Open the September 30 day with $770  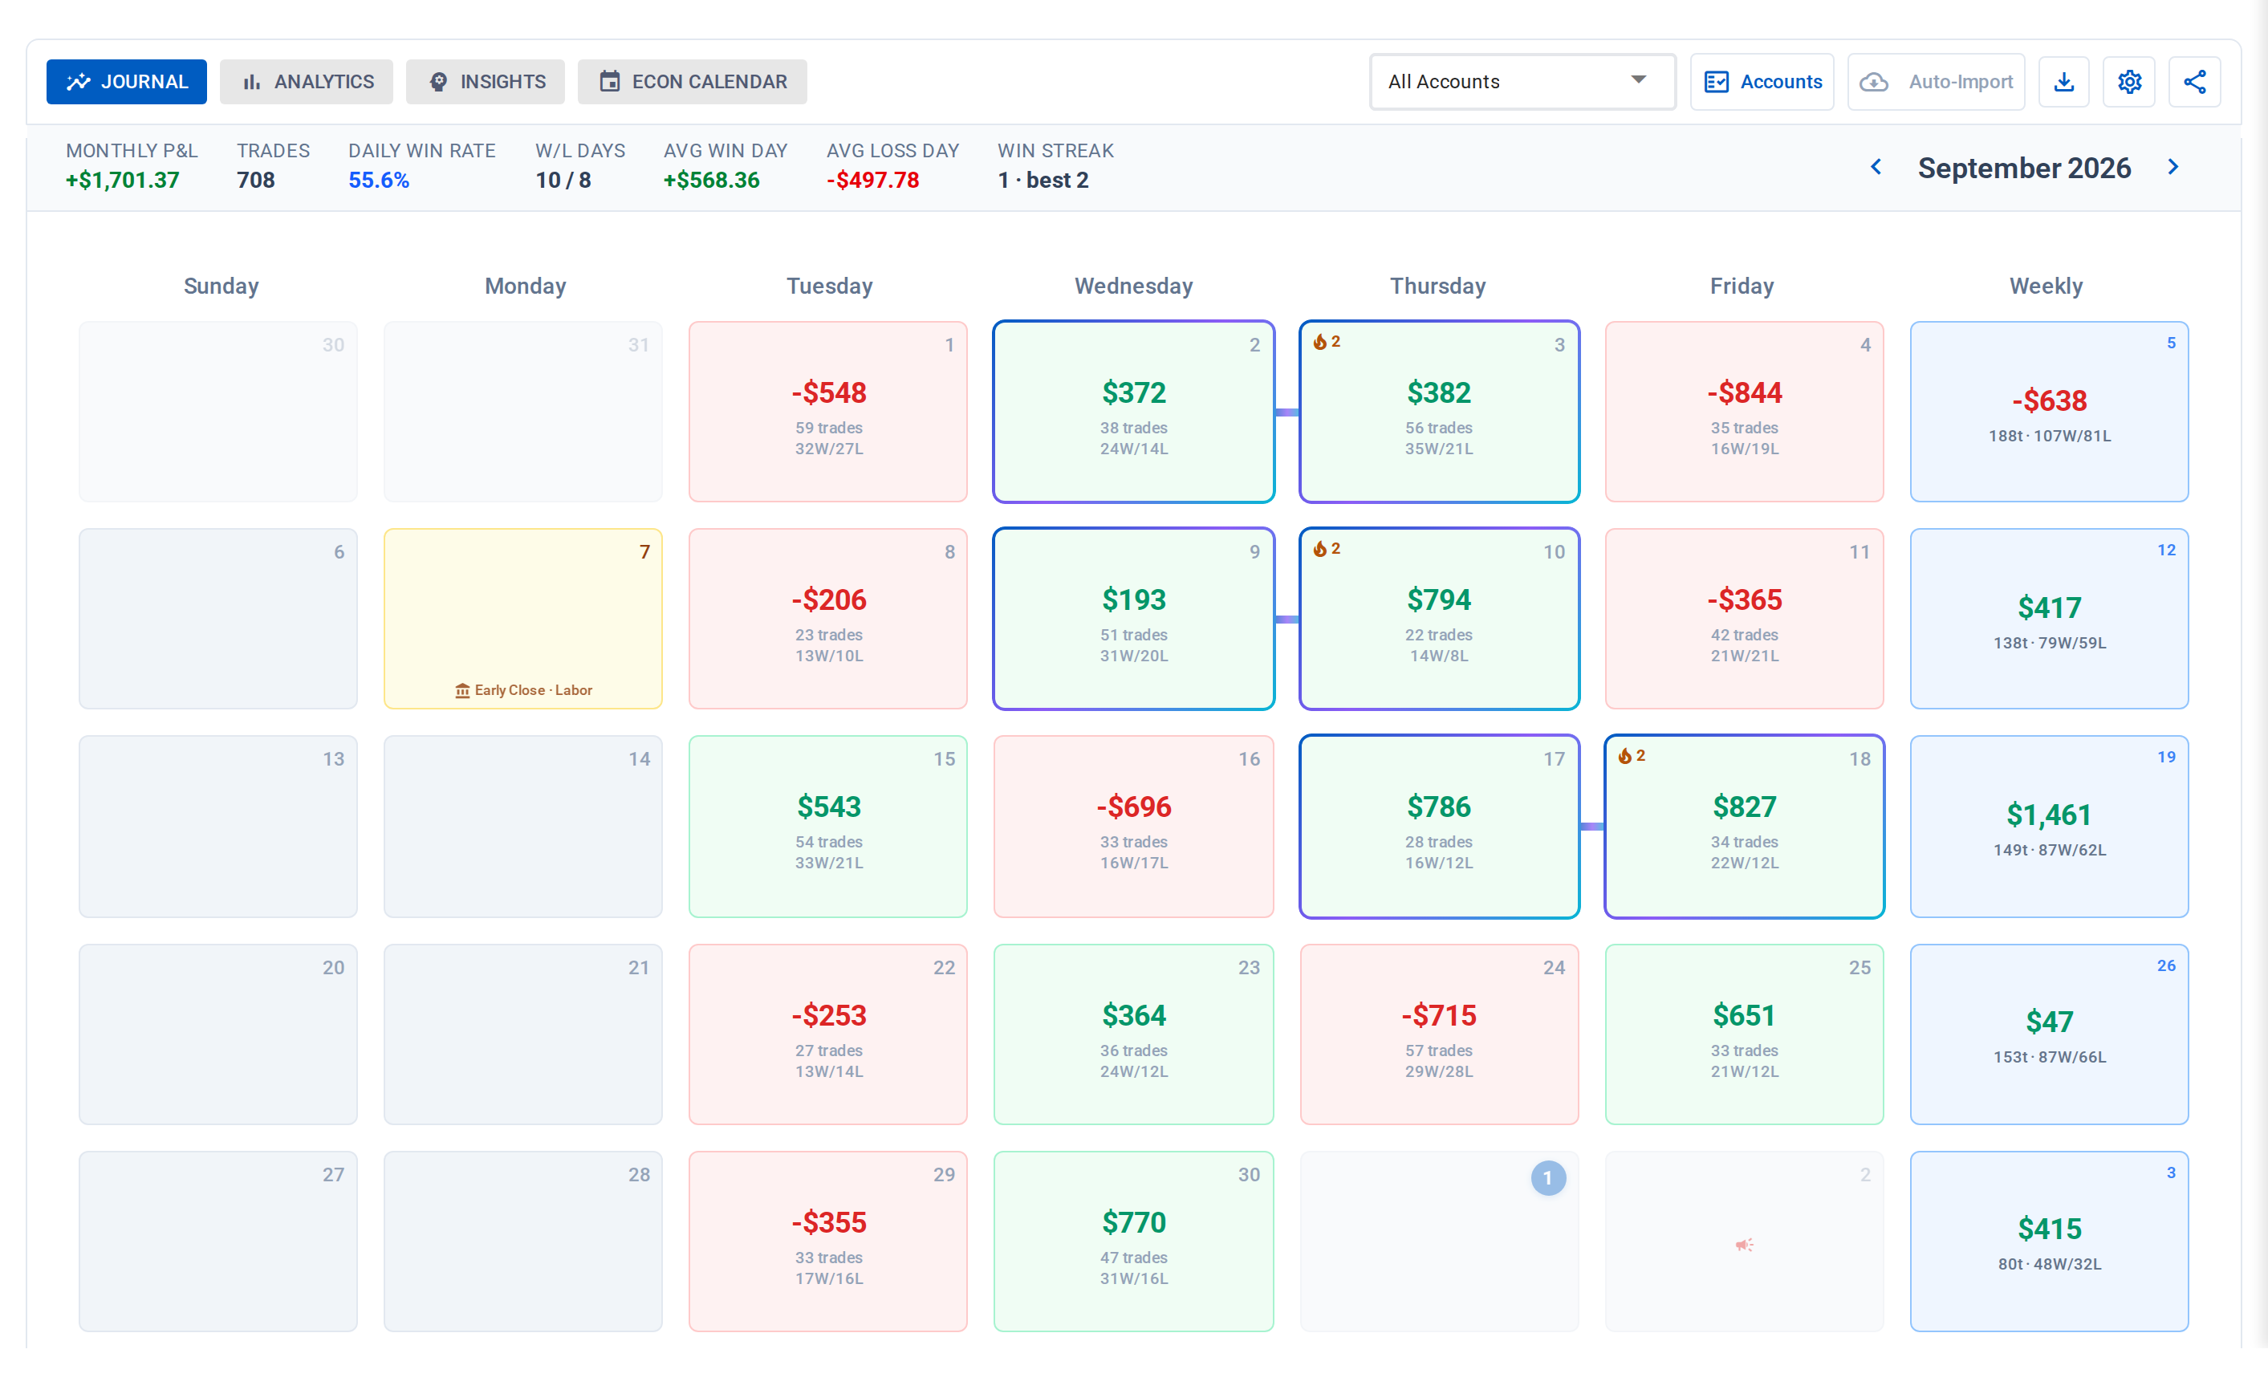(x=1133, y=1242)
